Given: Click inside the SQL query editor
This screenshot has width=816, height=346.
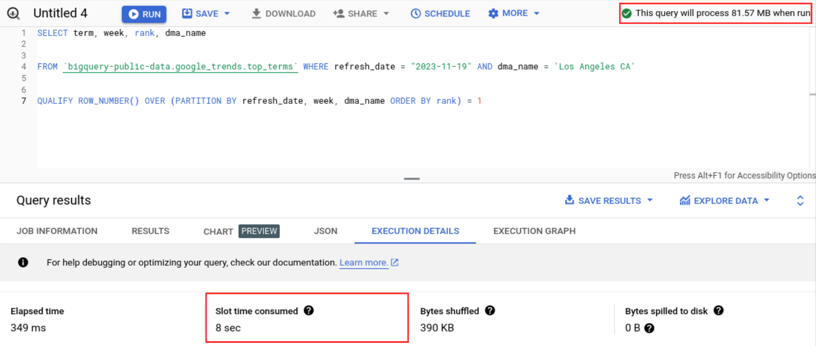Looking at the screenshot, I should (x=422, y=98).
